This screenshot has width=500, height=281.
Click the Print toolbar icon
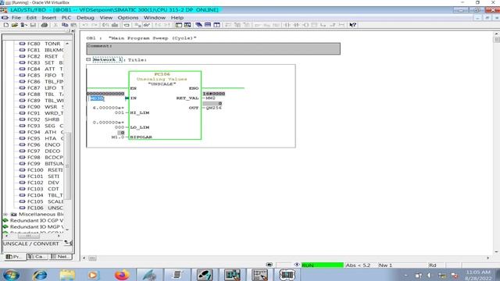point(45,25)
